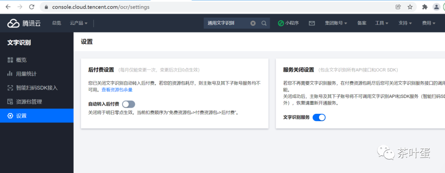Open 总览 in the top navigation

click(x=56, y=23)
